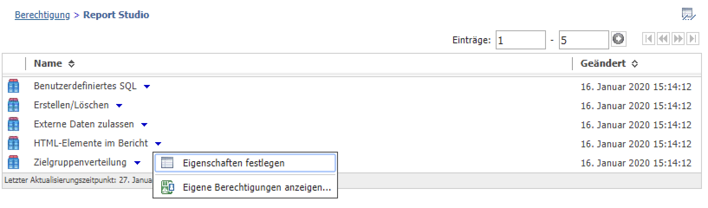Click the Externe Daten zulassen row icon
708x208 pixels.
click(13, 124)
